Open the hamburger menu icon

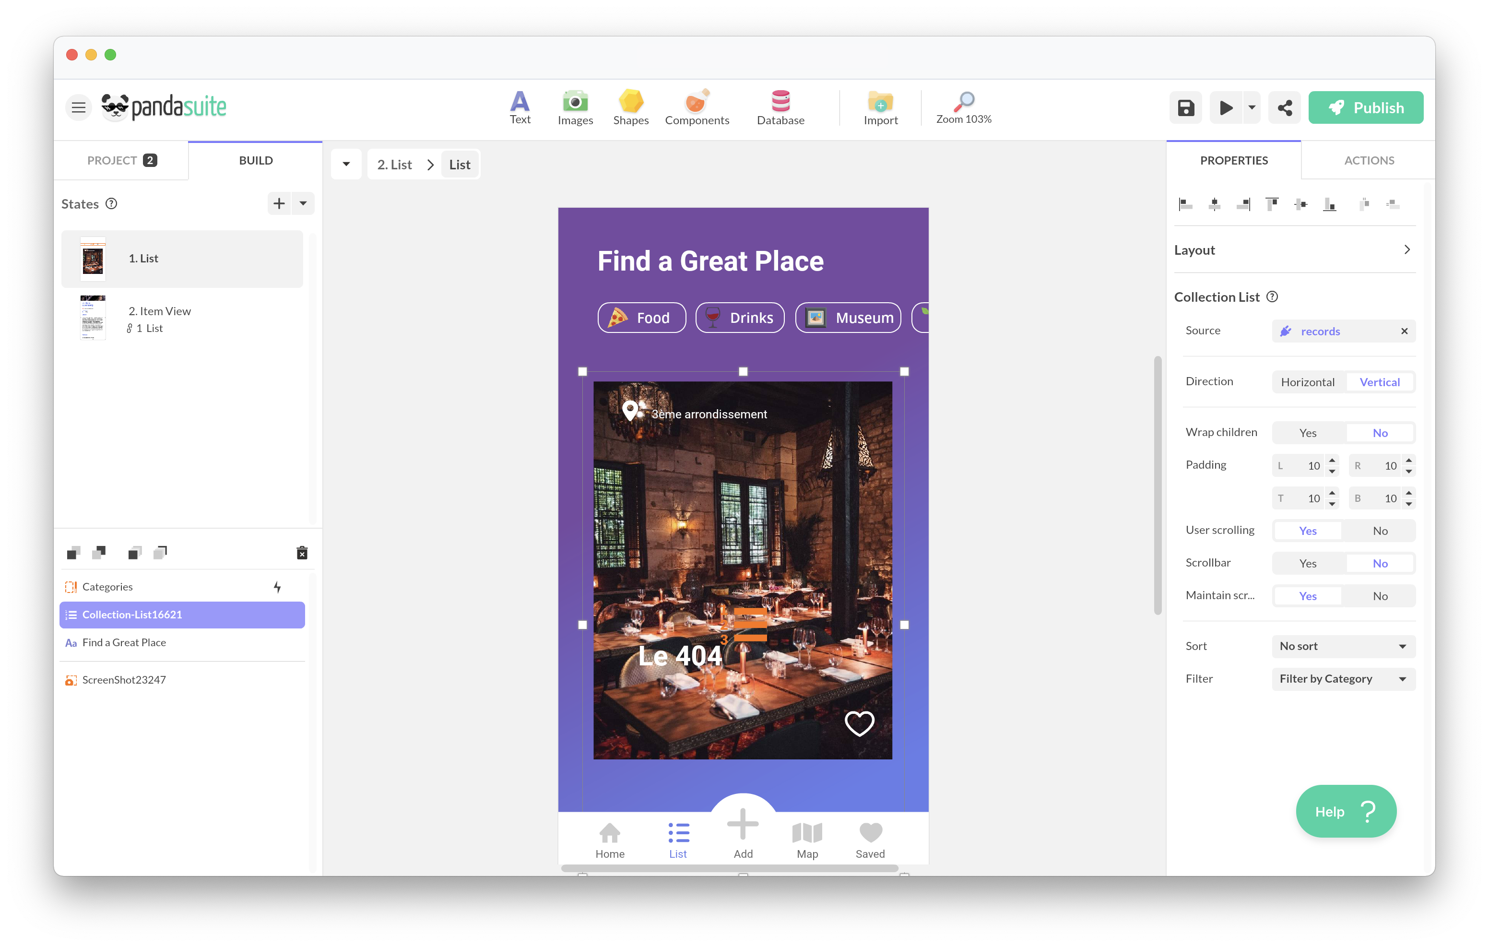[79, 107]
